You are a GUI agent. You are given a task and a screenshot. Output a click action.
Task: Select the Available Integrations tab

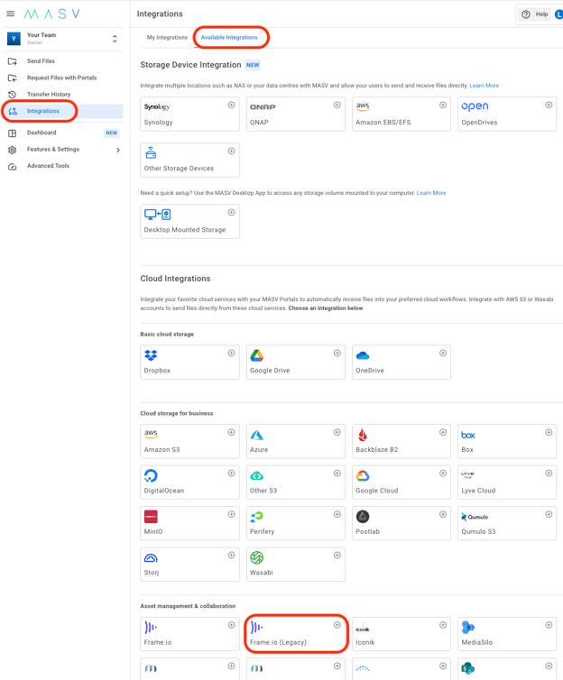tap(229, 38)
